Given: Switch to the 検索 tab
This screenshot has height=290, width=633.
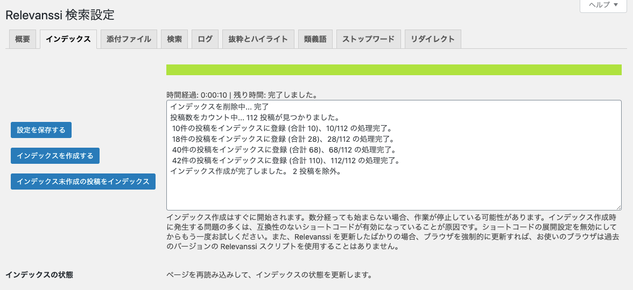Looking at the screenshot, I should (174, 39).
